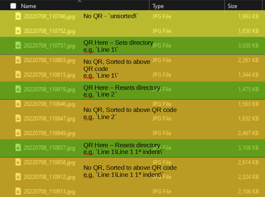Click the 2,814 KB size value
This screenshot has width=265, height=197.
pyautogui.click(x=248, y=162)
